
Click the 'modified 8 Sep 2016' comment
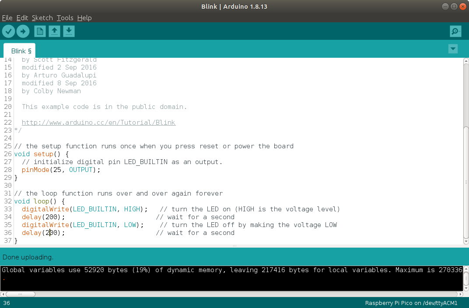pyautogui.click(x=59, y=83)
